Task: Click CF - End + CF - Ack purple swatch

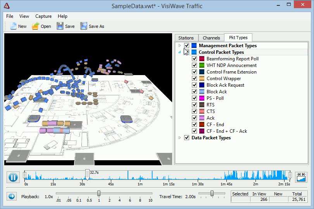Action: click(x=202, y=131)
